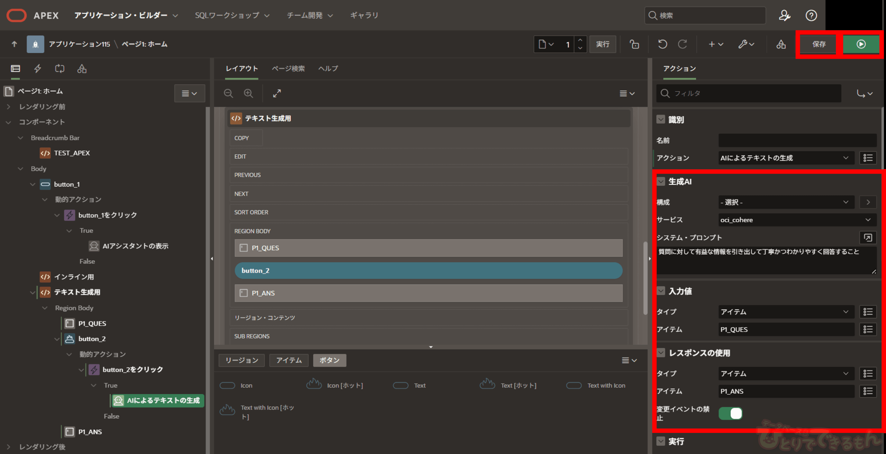886x454 pixels.
Task: Open the Dynamic Actions lightning tab icon
Action: point(37,68)
